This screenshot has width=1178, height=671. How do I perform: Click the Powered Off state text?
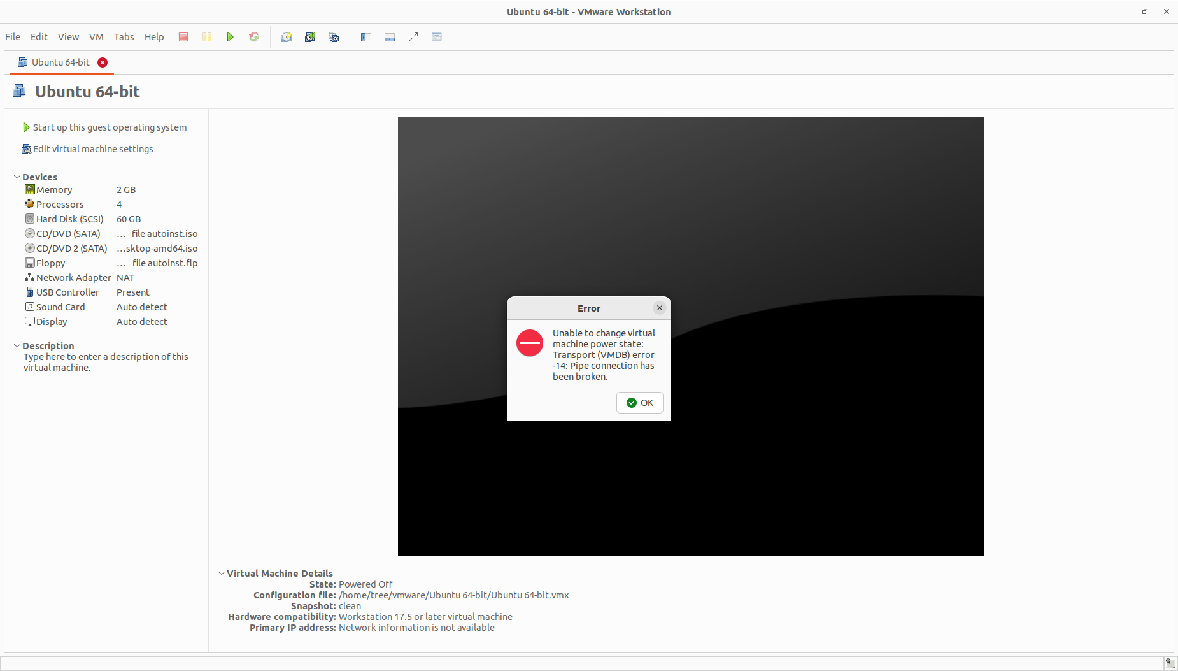point(365,584)
